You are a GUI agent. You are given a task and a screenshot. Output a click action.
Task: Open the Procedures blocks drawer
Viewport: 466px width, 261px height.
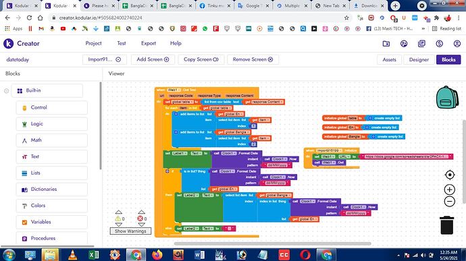[x=51, y=238]
